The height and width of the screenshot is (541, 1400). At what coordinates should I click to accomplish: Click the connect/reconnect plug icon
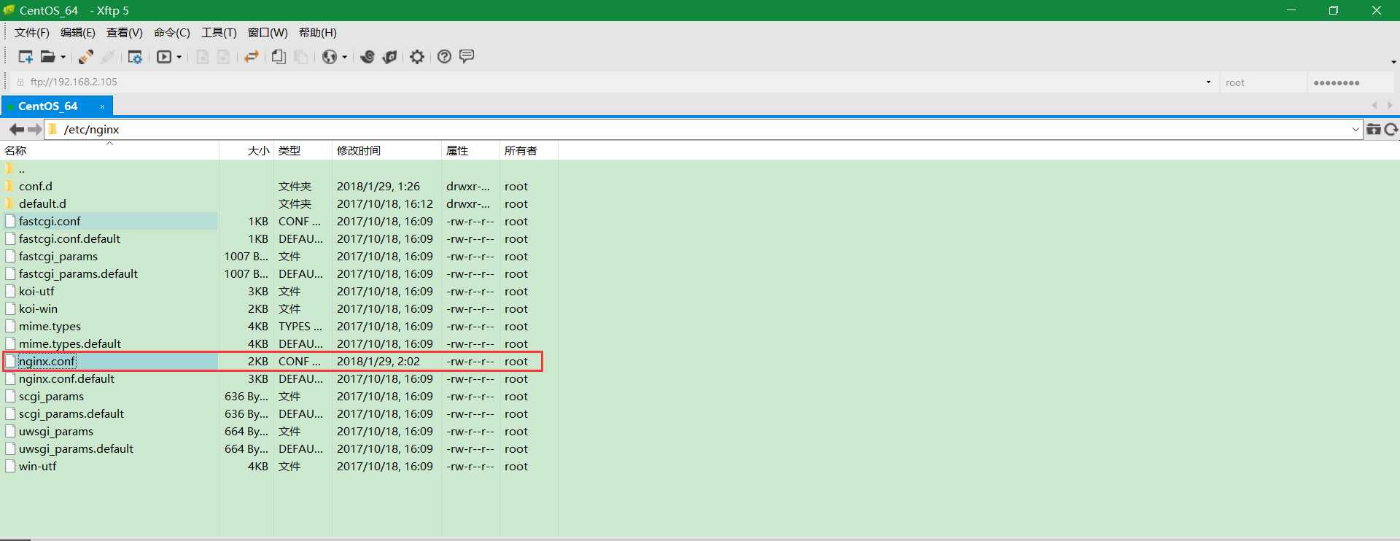tap(86, 57)
